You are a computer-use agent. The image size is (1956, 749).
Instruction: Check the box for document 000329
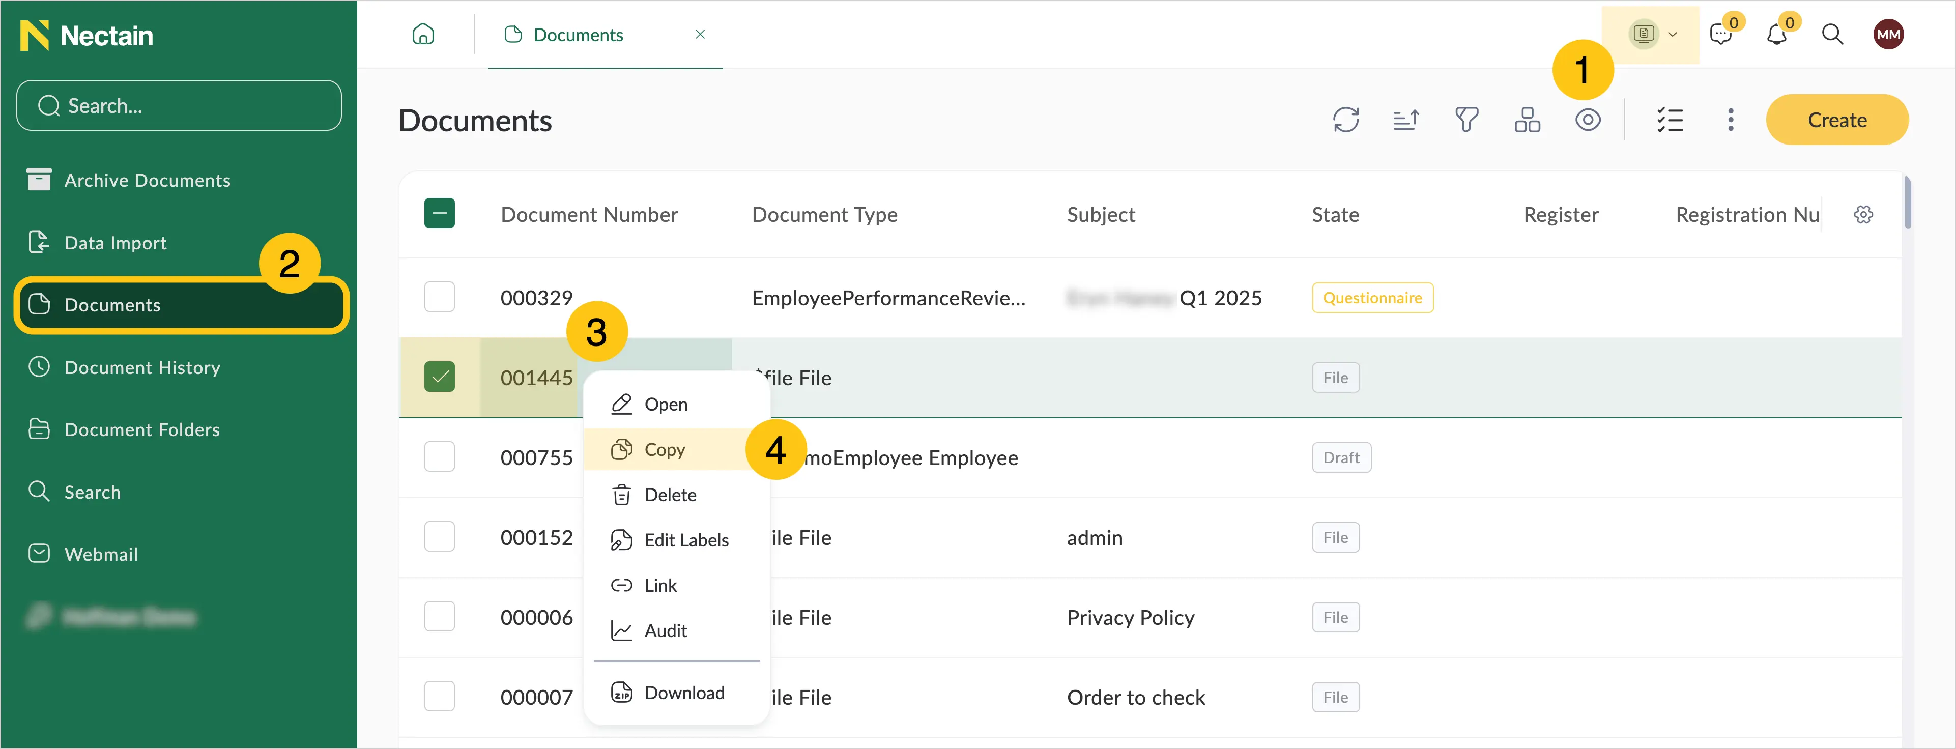point(440,297)
